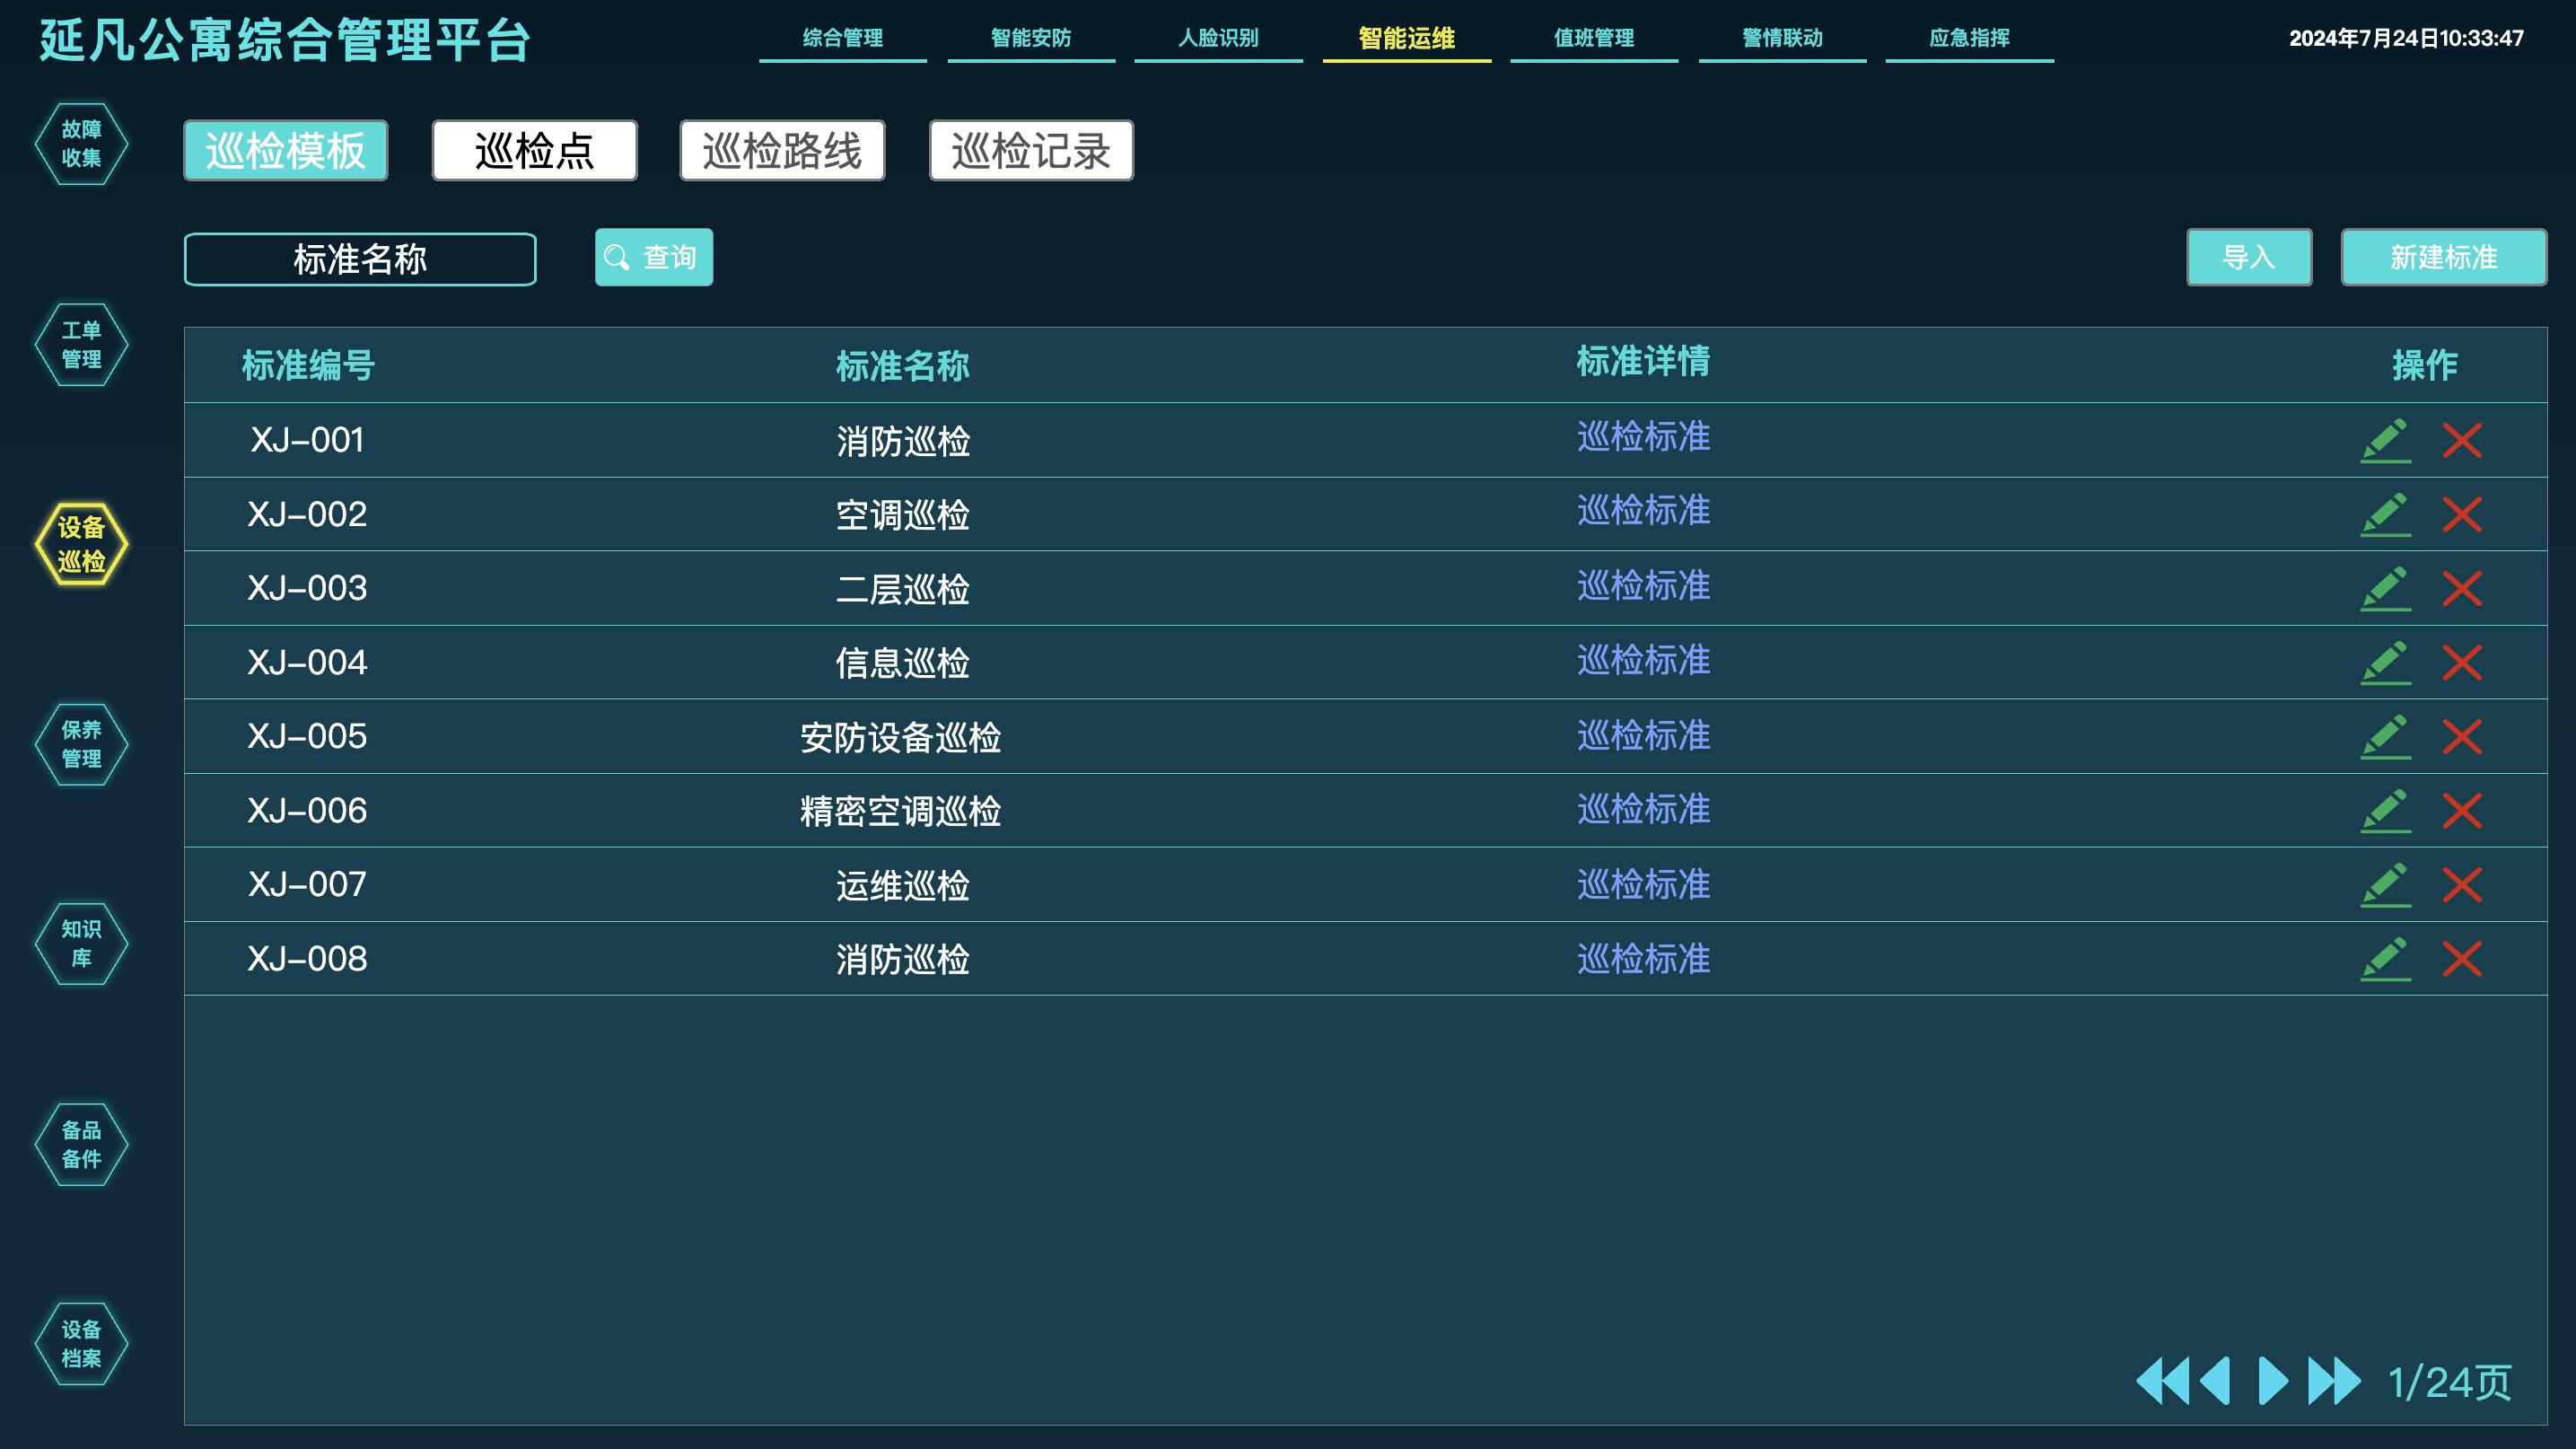Open 巡检标准 details for XJ-004
The width and height of the screenshot is (2576, 1449).
(1644, 661)
